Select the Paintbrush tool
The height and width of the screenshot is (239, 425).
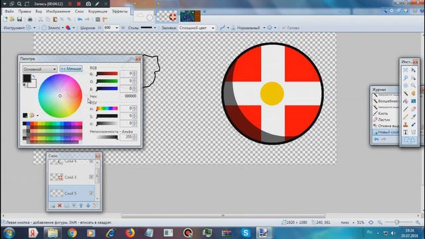click(406, 109)
